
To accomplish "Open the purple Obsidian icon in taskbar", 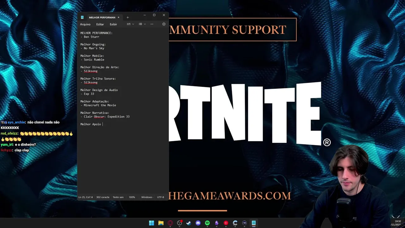I will coord(216,223).
